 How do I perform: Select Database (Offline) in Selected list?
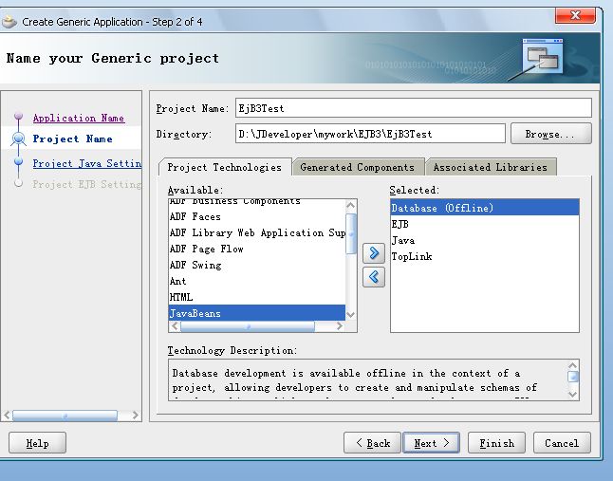pyautogui.click(x=485, y=208)
